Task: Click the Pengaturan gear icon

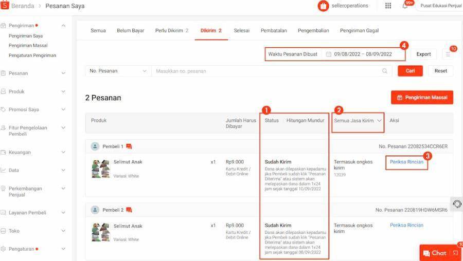Action: [3, 249]
